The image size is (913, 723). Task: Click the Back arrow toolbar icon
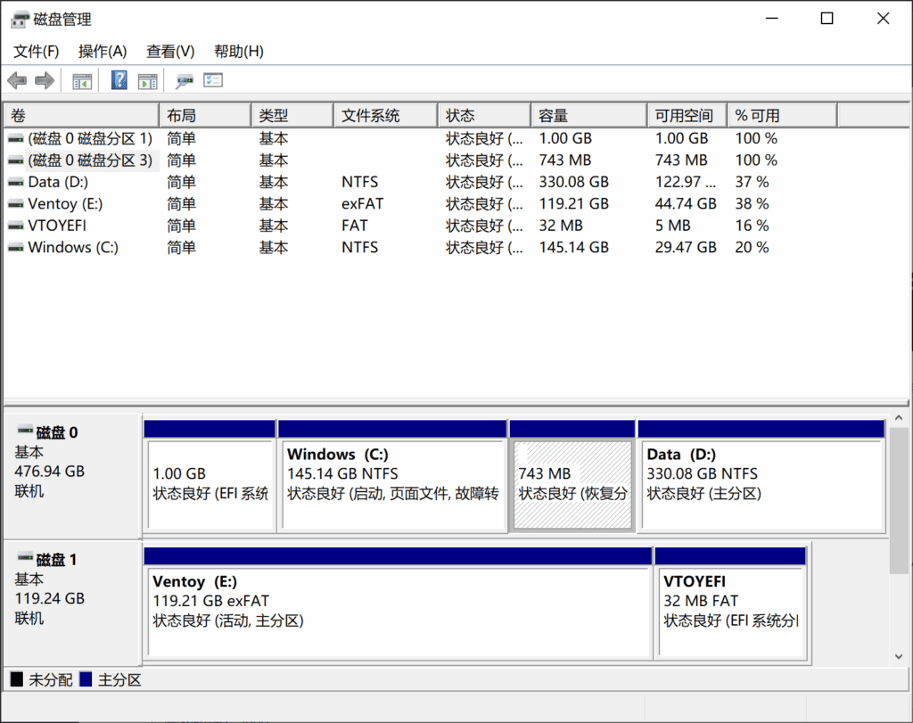point(17,81)
